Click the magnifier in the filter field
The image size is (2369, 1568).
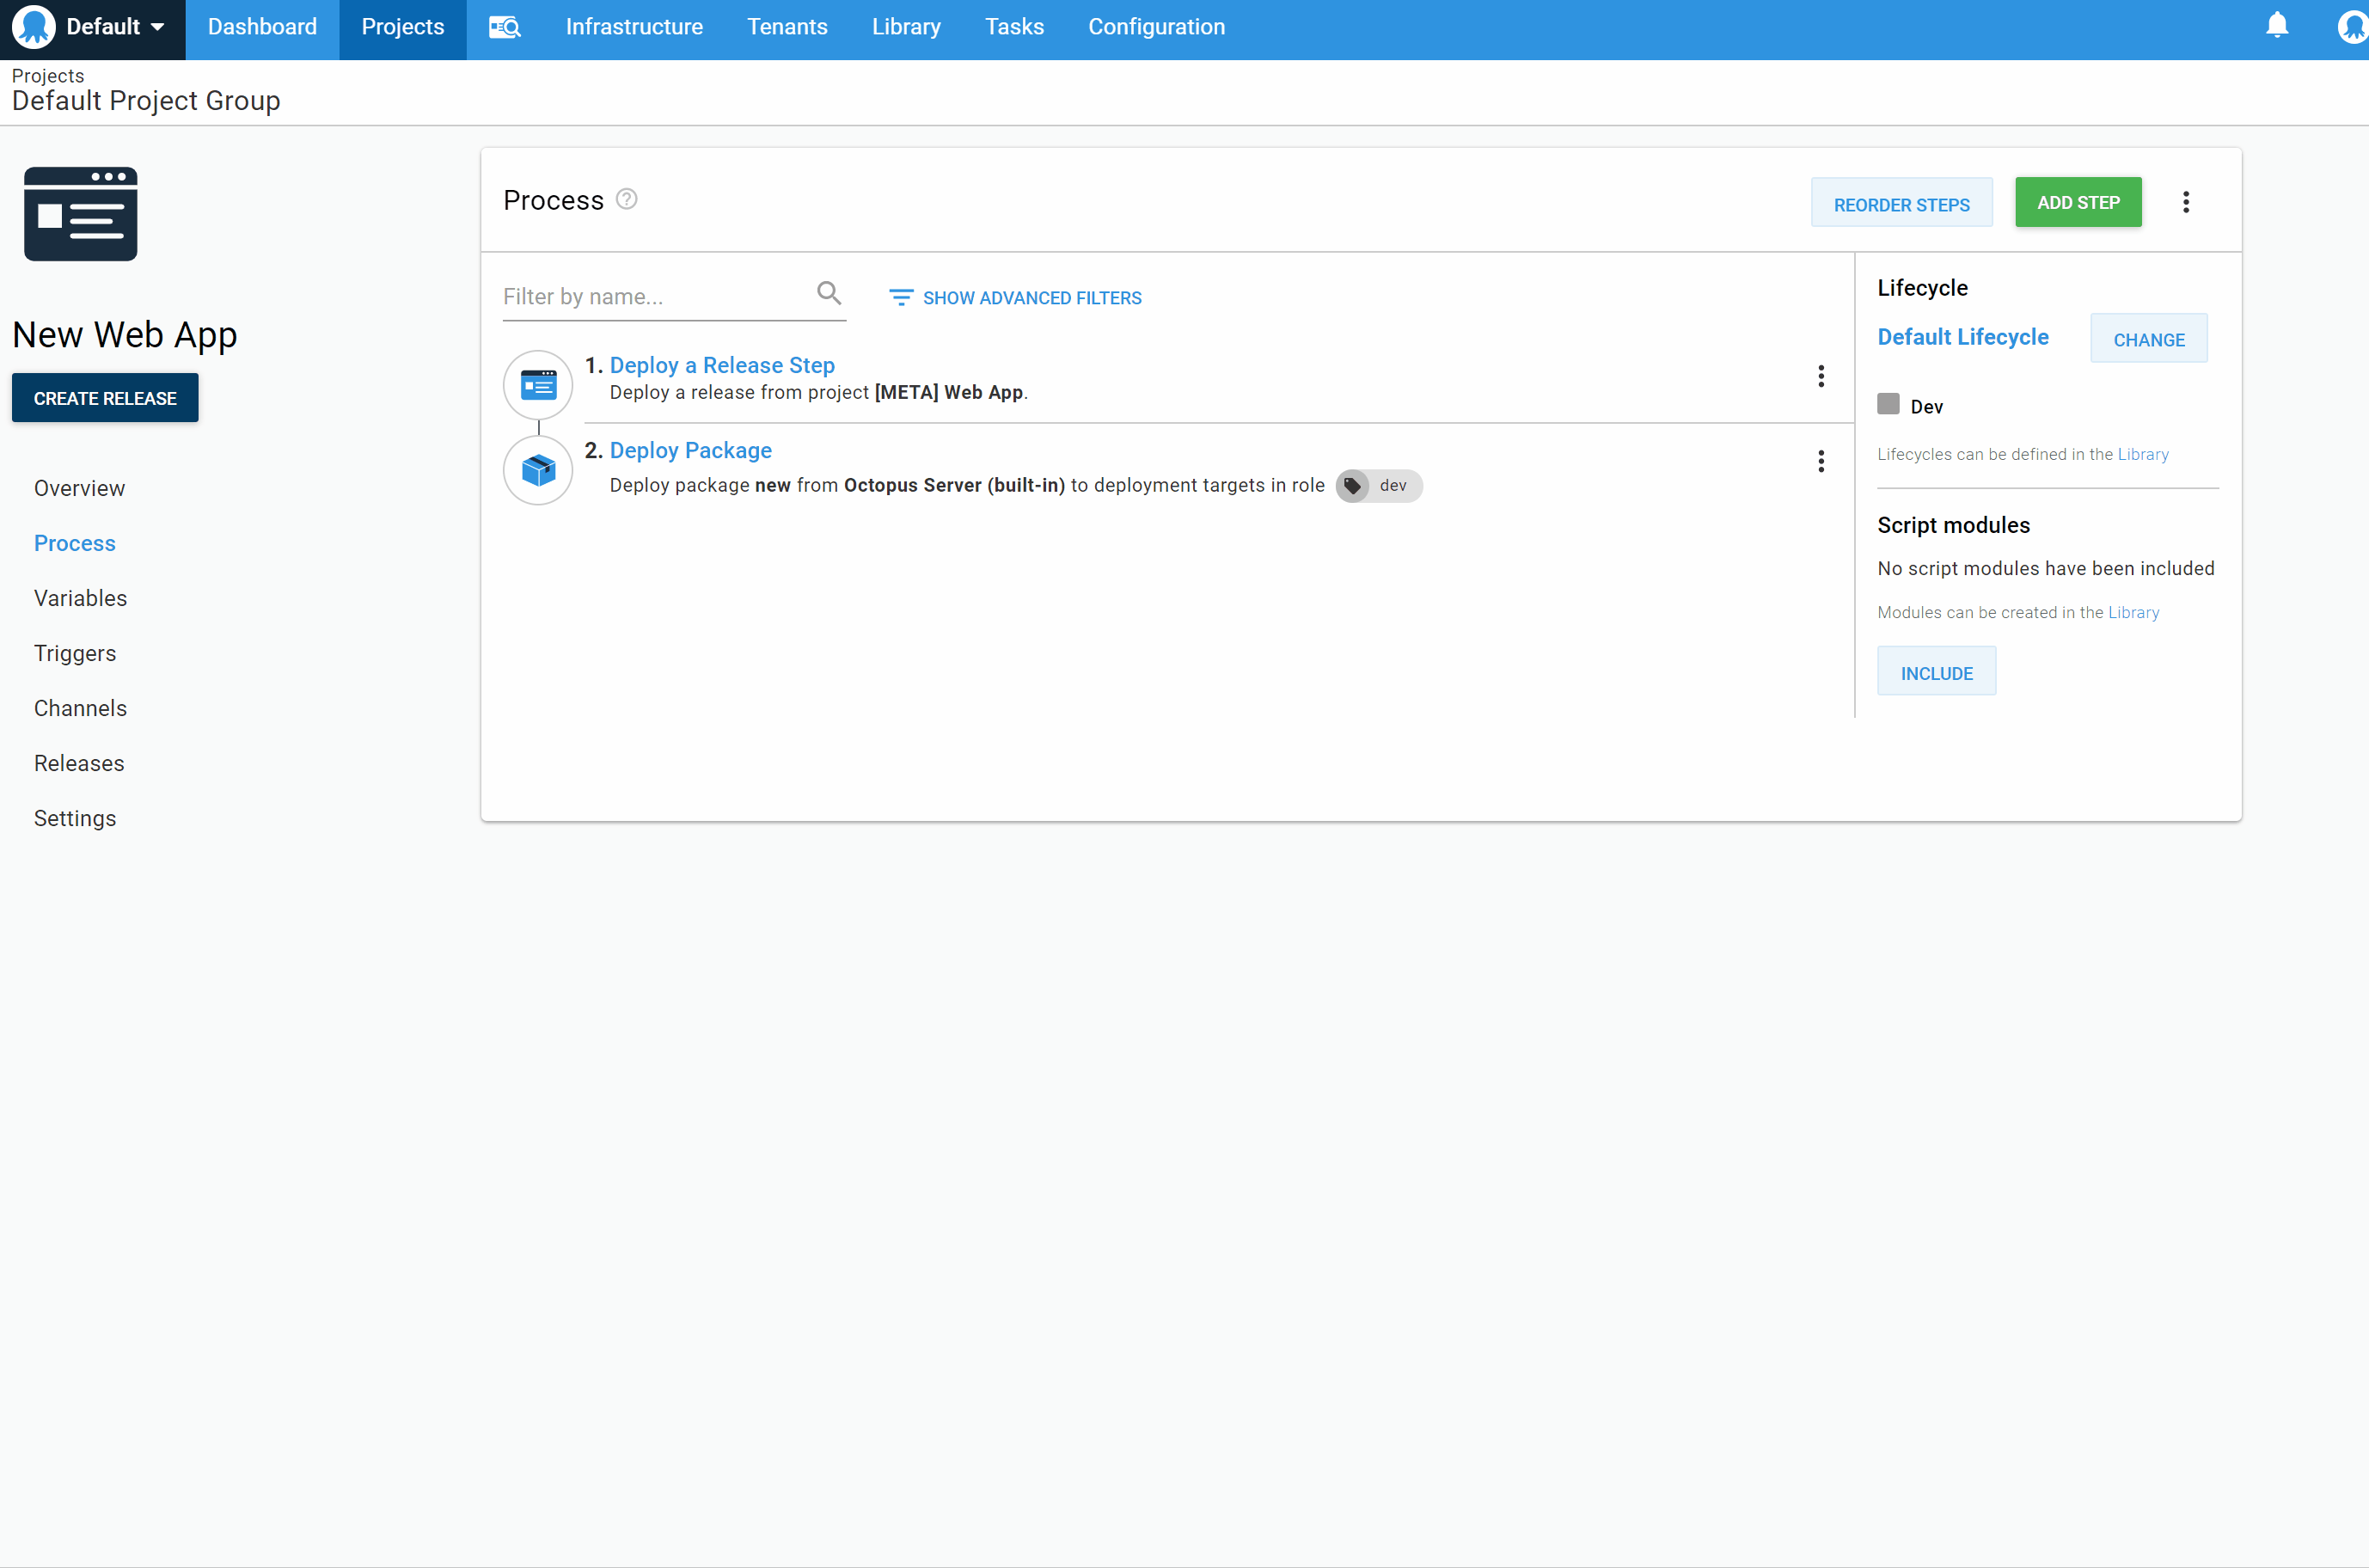pos(829,292)
